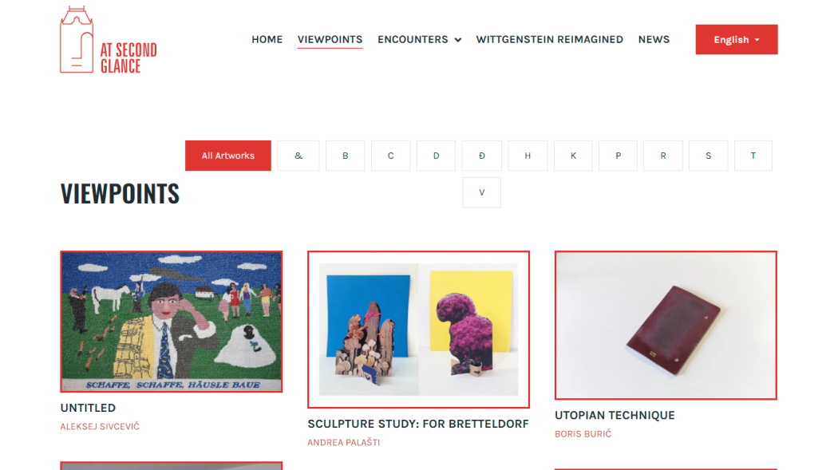Filter artworks by letter B
This screenshot has width=838, height=470.
click(x=346, y=156)
